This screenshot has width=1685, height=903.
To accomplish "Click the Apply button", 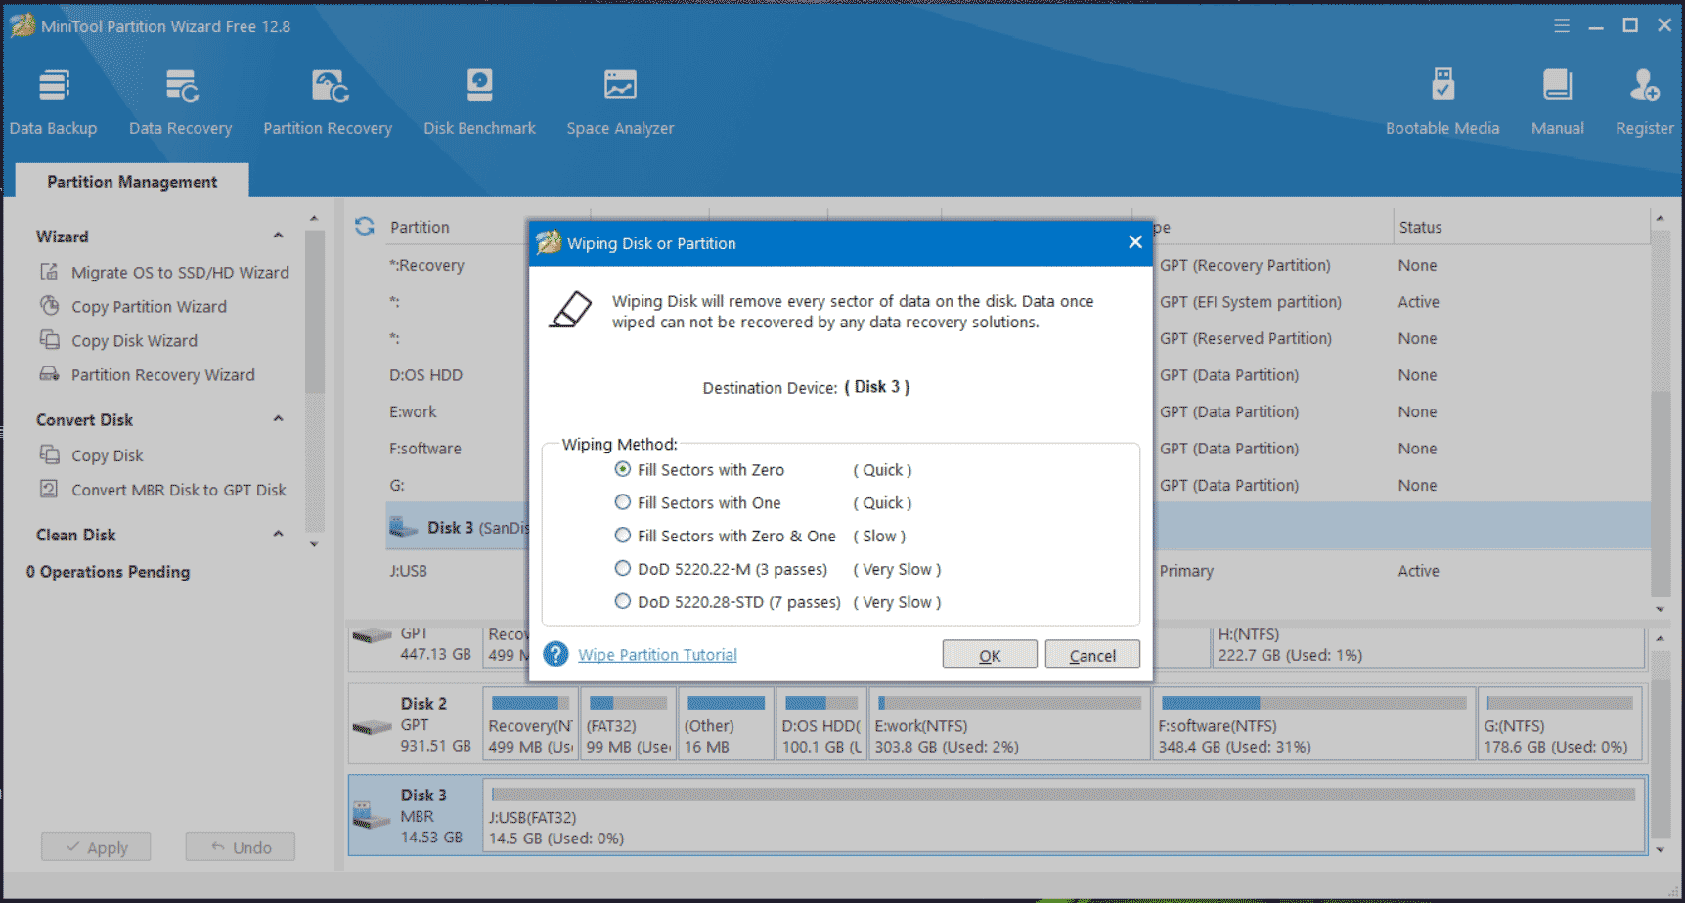I will (x=96, y=847).
